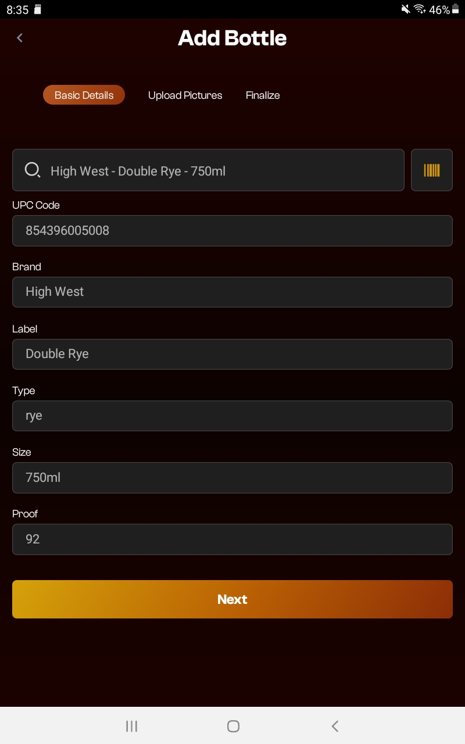
Task: Open the Type field showing rye
Action: click(x=233, y=416)
